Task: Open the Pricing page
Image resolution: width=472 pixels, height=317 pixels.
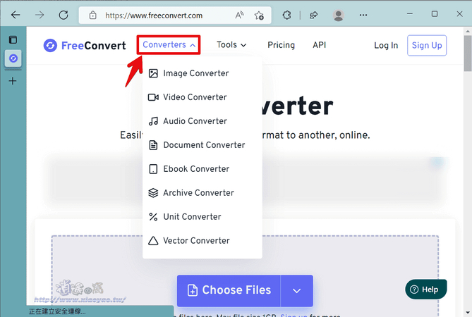Action: tap(281, 45)
